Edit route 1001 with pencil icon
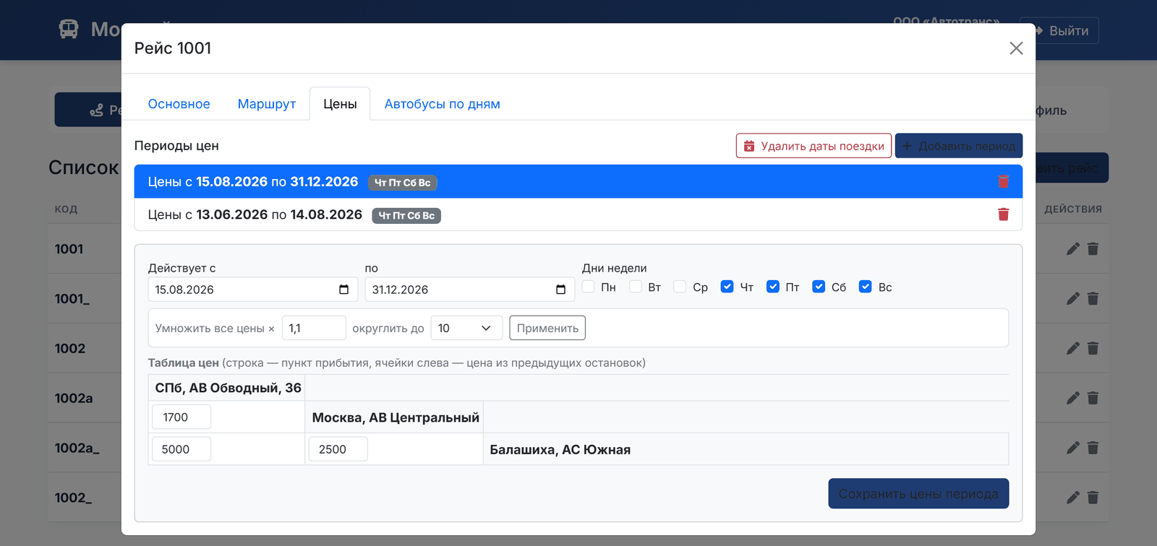This screenshot has height=546, width=1157. pos(1073,248)
